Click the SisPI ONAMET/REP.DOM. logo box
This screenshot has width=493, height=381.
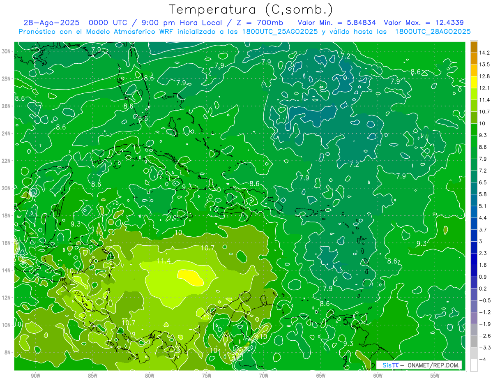pyautogui.click(x=419, y=365)
